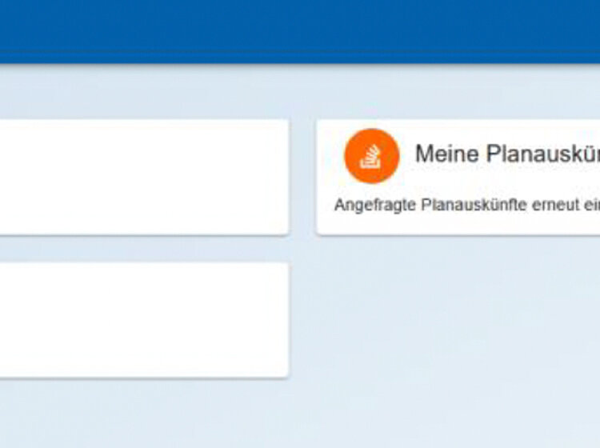Viewport: 600px width, 448px height.
Task: Tap the gap between the two left cards
Action: pyautogui.click(x=144, y=249)
